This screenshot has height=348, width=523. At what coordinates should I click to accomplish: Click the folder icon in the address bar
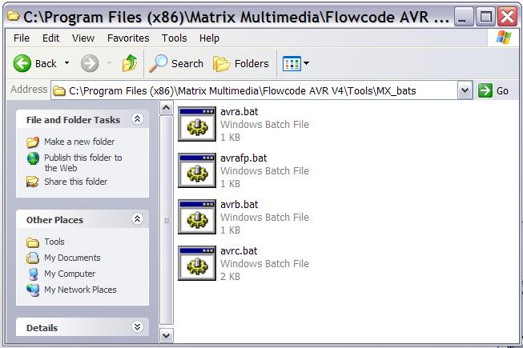59,90
